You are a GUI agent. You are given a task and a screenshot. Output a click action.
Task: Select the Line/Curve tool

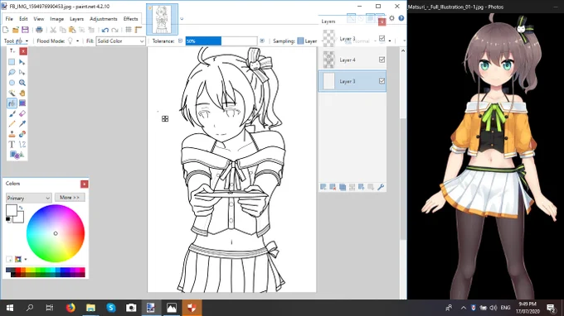22,145
